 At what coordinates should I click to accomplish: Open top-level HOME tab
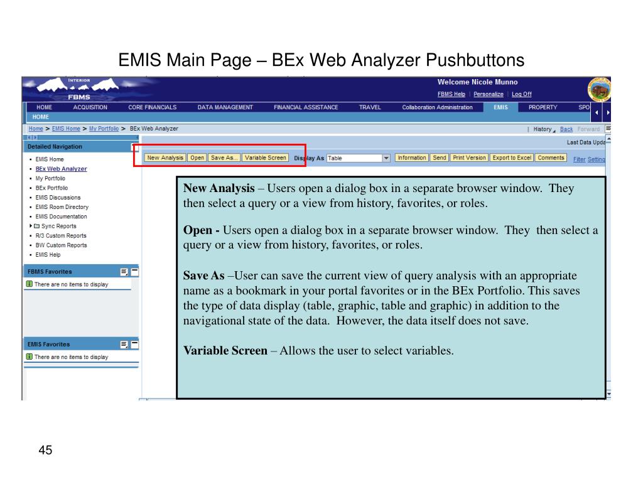click(x=45, y=107)
